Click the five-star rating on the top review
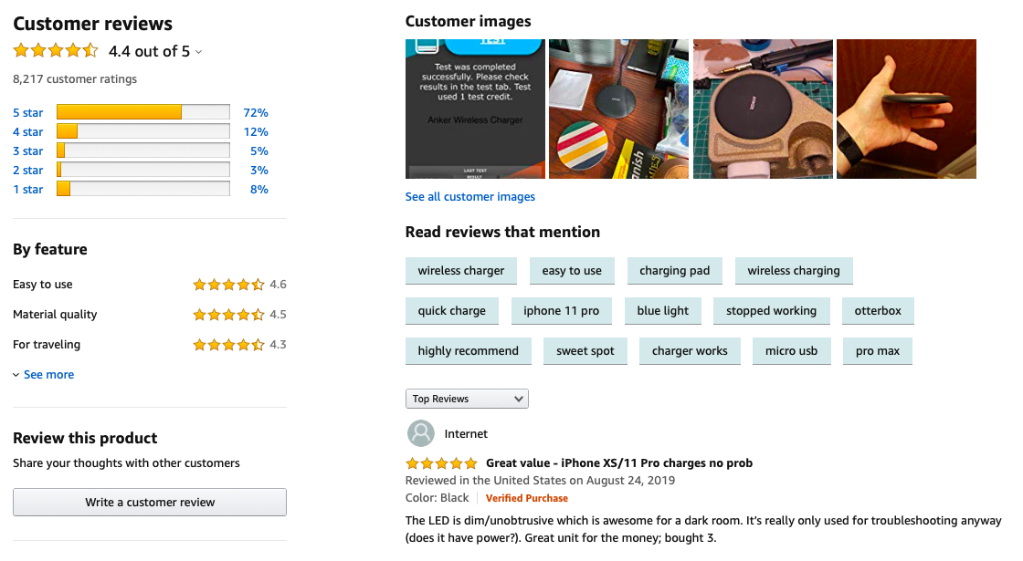This screenshot has height=561, width=1023. tap(441, 463)
